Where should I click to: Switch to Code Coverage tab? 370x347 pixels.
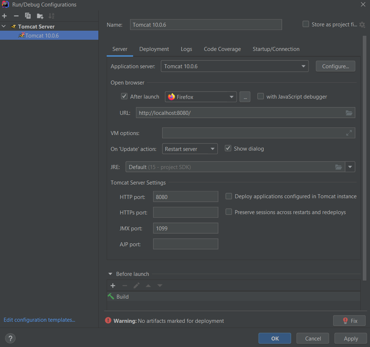click(x=222, y=49)
